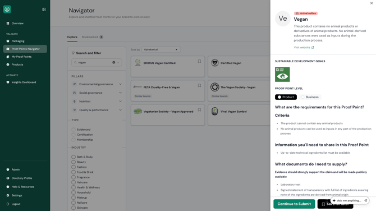Check the Fragrance industry

click(x=74, y=177)
